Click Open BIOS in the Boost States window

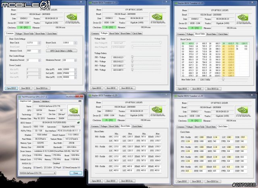[x=96, y=181]
